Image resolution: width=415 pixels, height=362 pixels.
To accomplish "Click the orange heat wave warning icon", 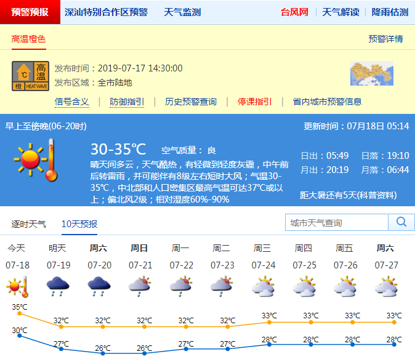I will click(30, 76).
